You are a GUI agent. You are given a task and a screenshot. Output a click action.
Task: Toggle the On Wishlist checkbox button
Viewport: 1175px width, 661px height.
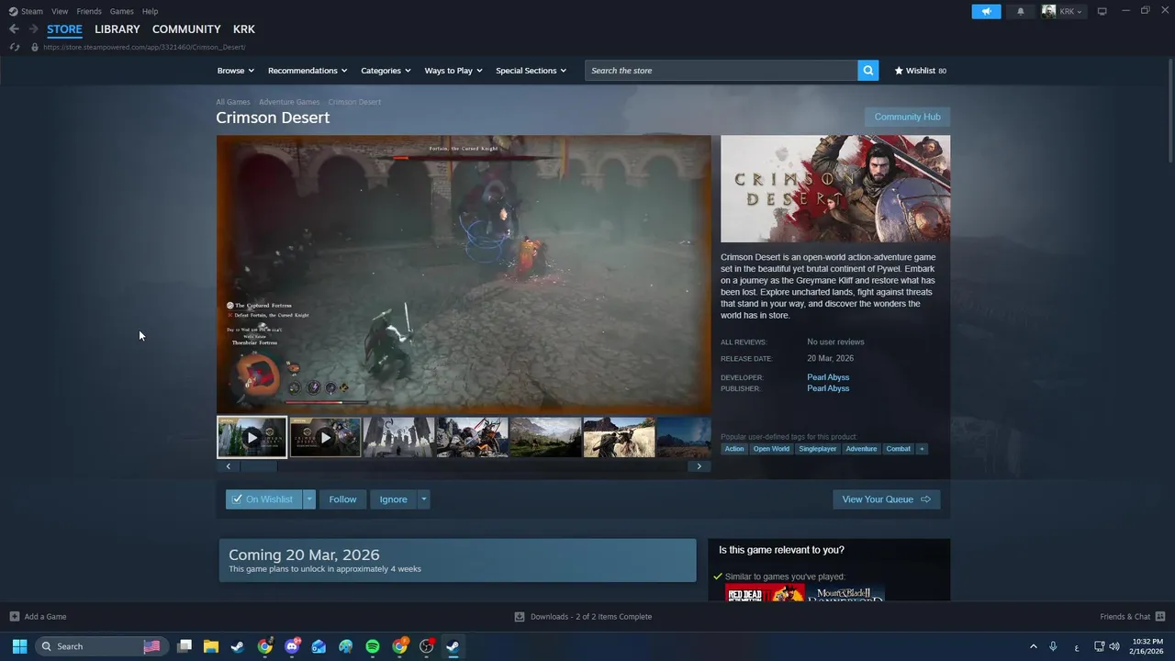[263, 499]
